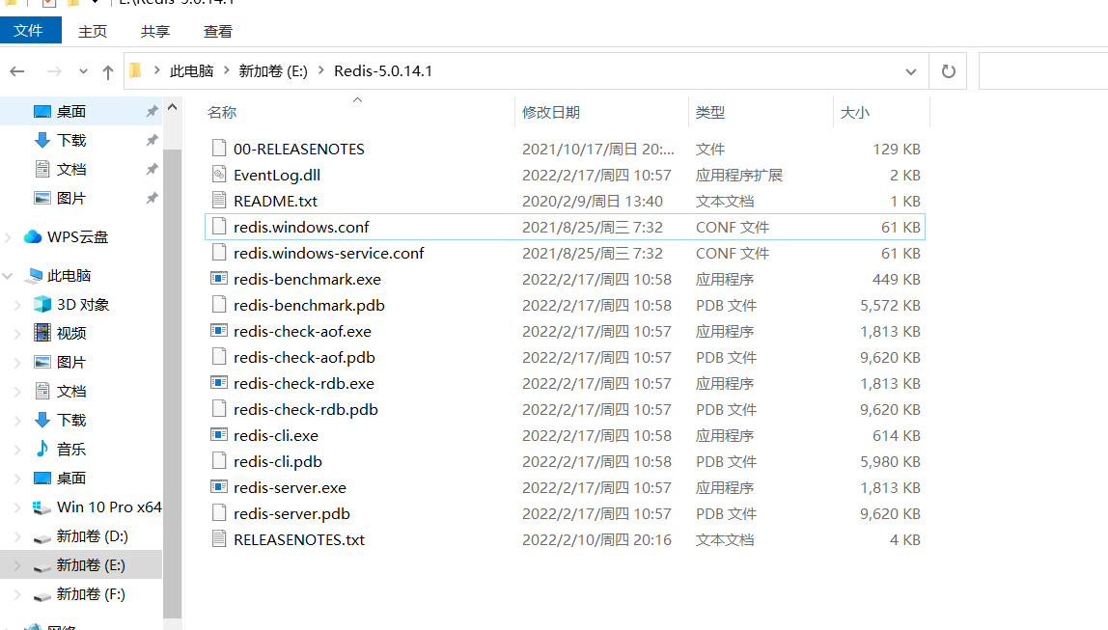This screenshot has width=1108, height=630.
Task: Click 此电脑 in the address breadcrumb
Action: pyautogui.click(x=191, y=71)
